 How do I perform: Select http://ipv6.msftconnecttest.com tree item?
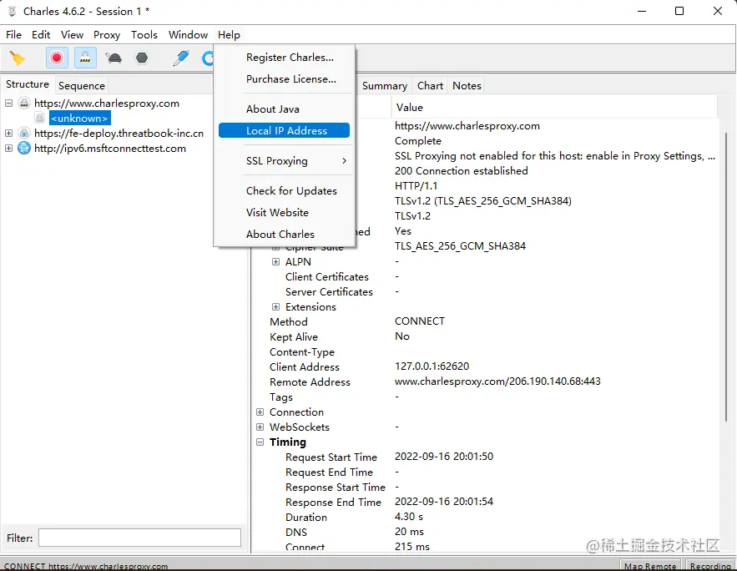tap(110, 148)
